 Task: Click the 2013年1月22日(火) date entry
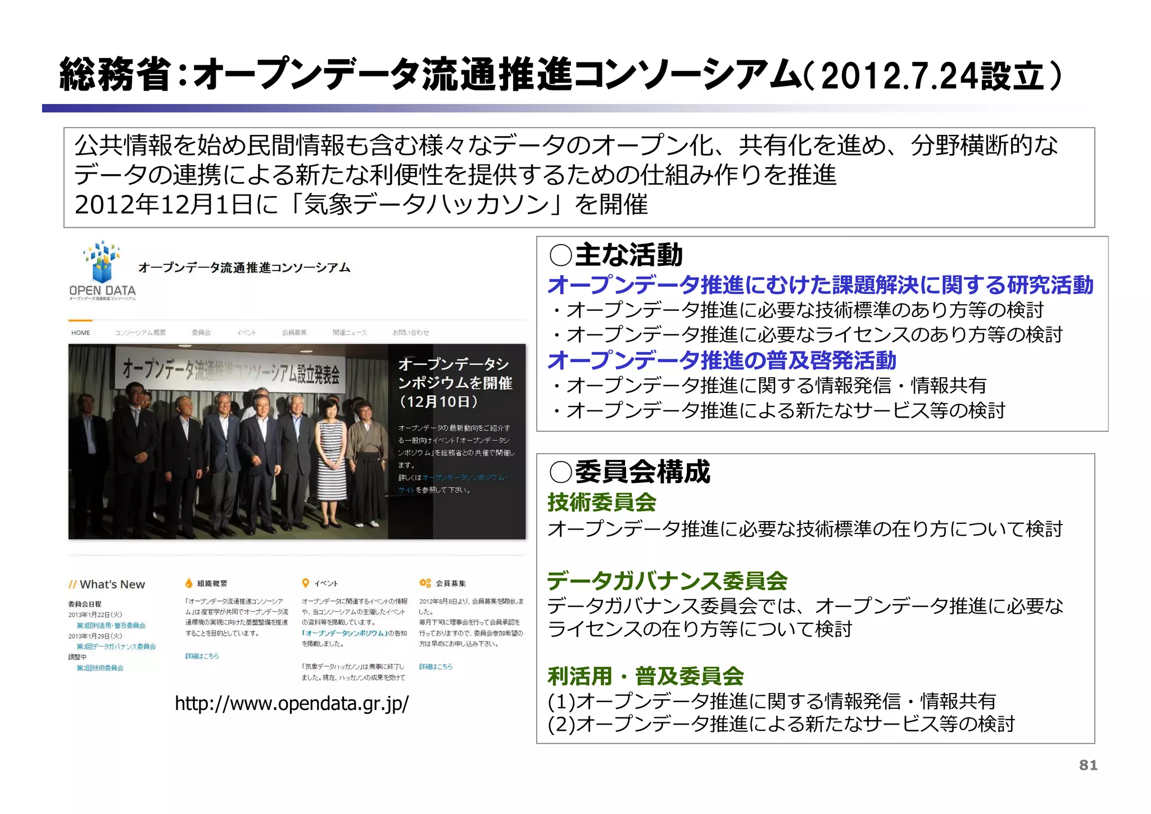(x=95, y=614)
